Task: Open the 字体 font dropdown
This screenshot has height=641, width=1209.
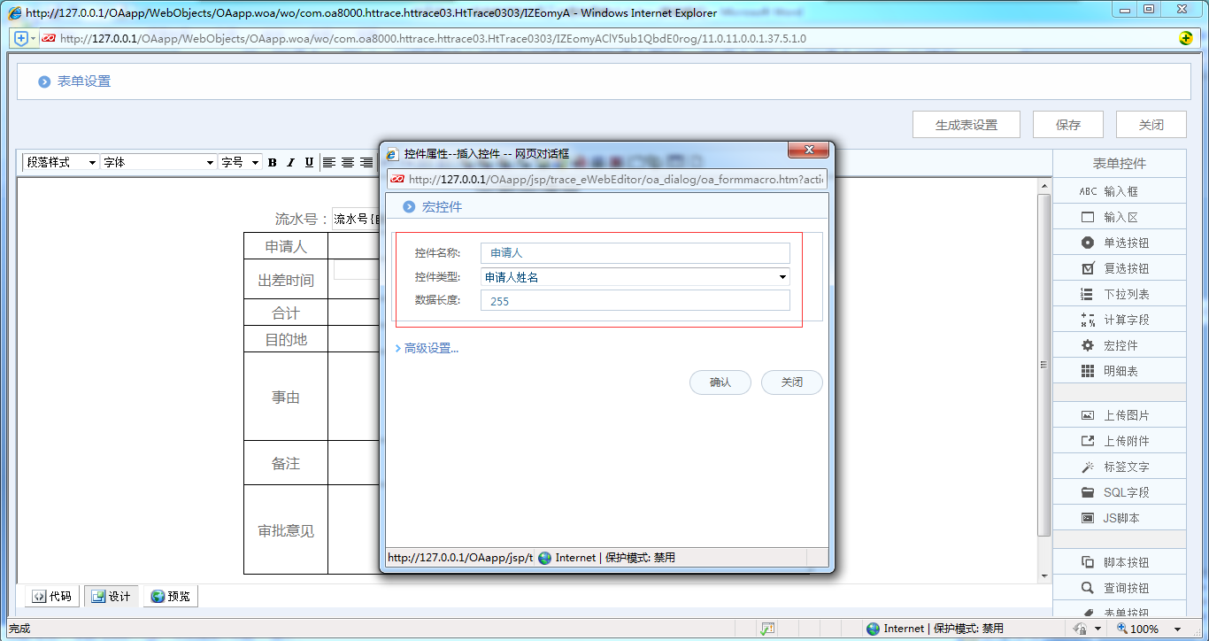Action: click(157, 162)
